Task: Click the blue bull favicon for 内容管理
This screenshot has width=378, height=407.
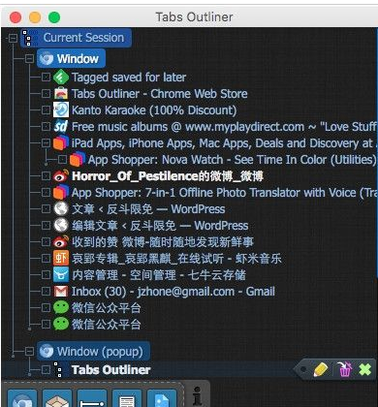Action: pyautogui.click(x=61, y=274)
